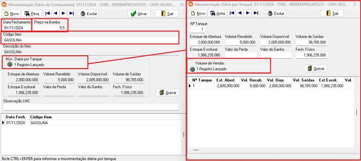This screenshot has width=361, height=161.
Task: Click Valor da Perda field in Tanque window
Action: [x=241, y=55]
